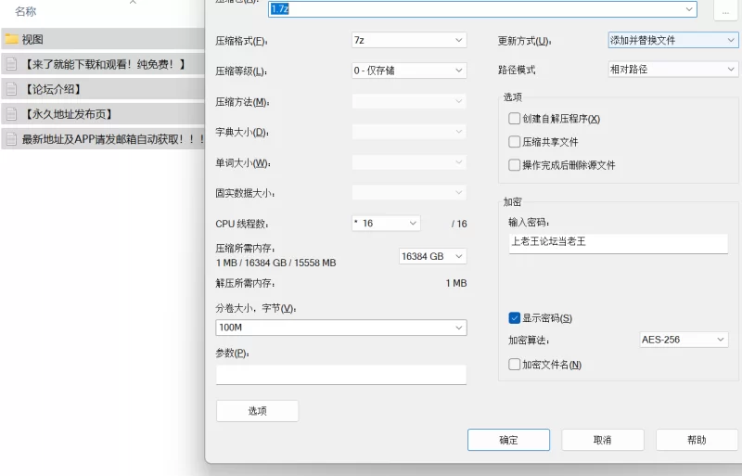Open 分卷大小 dropdown showing 100M

click(341, 328)
